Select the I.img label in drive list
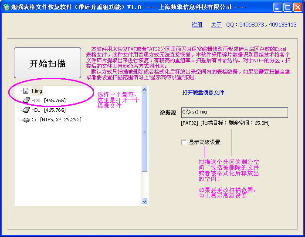The height and width of the screenshot is (237, 305). tap(37, 91)
